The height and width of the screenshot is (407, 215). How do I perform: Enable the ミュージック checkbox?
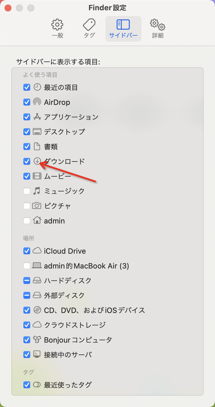click(x=27, y=191)
